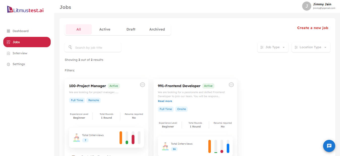The height and width of the screenshot is (156, 340).
Task: Open the Jimmy Jain profile avatar
Action: click(306, 6)
